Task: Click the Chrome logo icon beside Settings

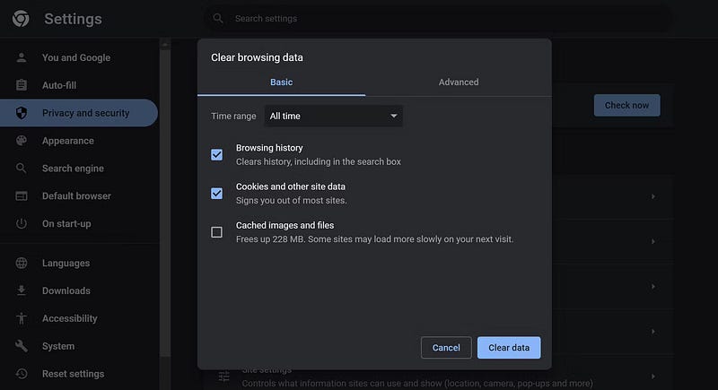Action: pos(21,19)
